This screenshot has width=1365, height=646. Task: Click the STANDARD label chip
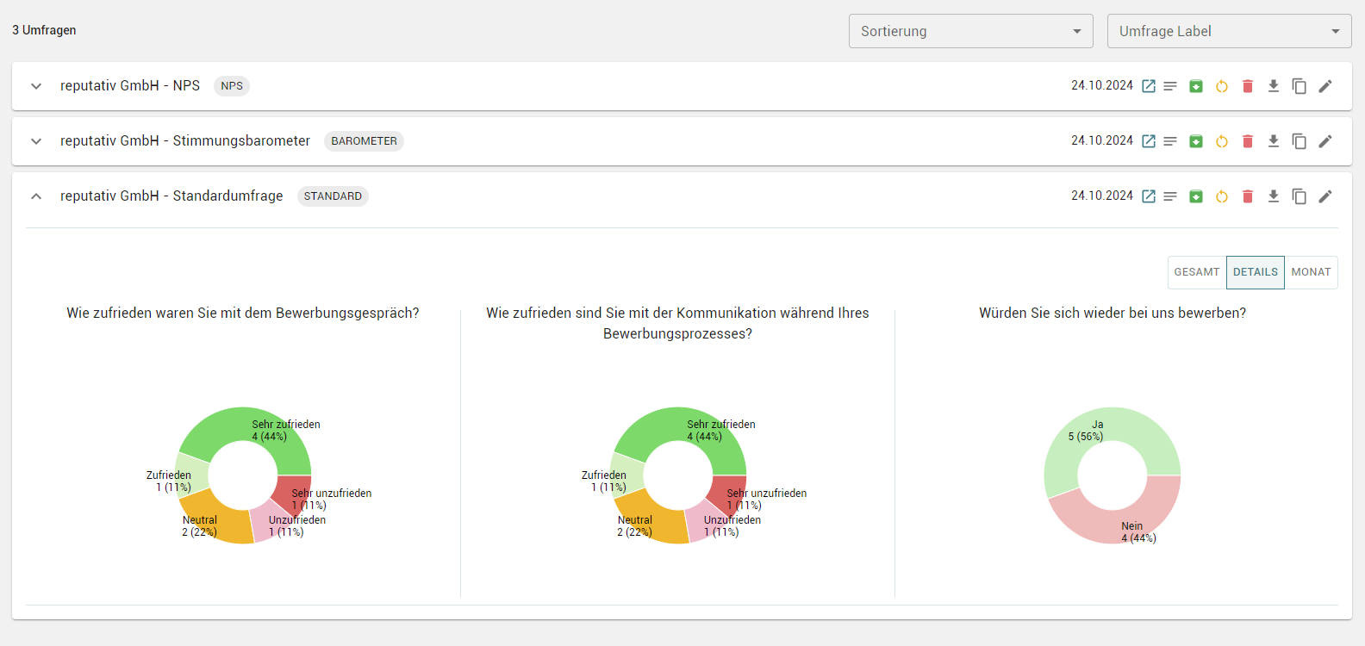coord(333,196)
